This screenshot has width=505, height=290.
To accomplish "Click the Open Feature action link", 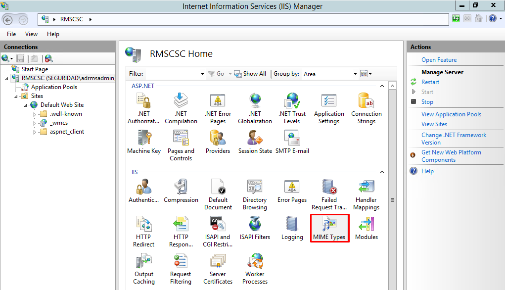I will pyautogui.click(x=439, y=60).
